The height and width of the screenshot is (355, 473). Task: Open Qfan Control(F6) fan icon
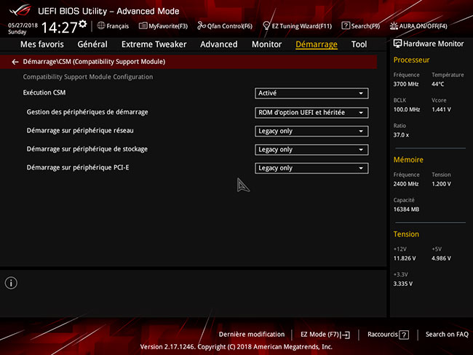click(x=202, y=25)
